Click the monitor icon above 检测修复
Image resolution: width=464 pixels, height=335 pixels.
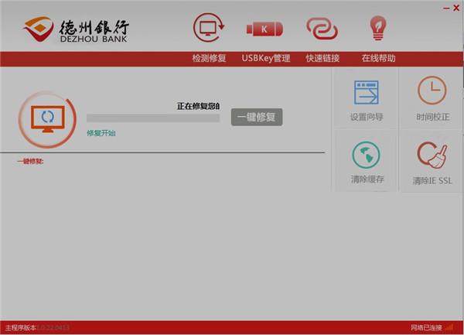209,29
